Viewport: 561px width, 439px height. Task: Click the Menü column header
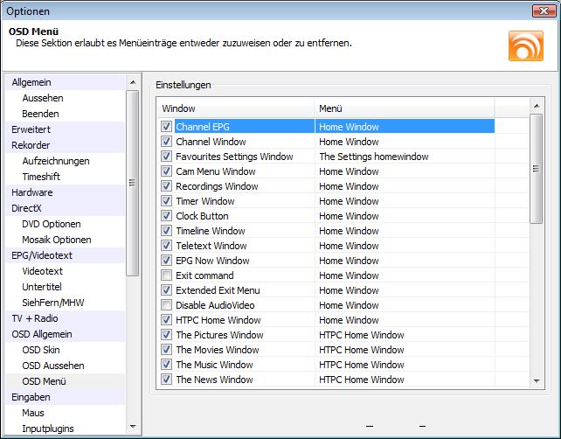[404, 108]
